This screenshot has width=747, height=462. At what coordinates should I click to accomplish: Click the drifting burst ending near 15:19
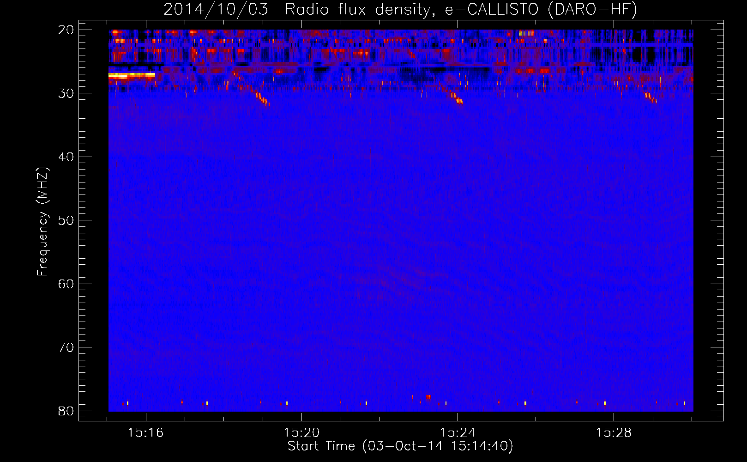(252, 89)
